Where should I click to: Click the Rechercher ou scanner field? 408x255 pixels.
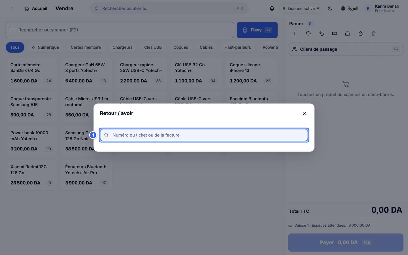pos(120,30)
